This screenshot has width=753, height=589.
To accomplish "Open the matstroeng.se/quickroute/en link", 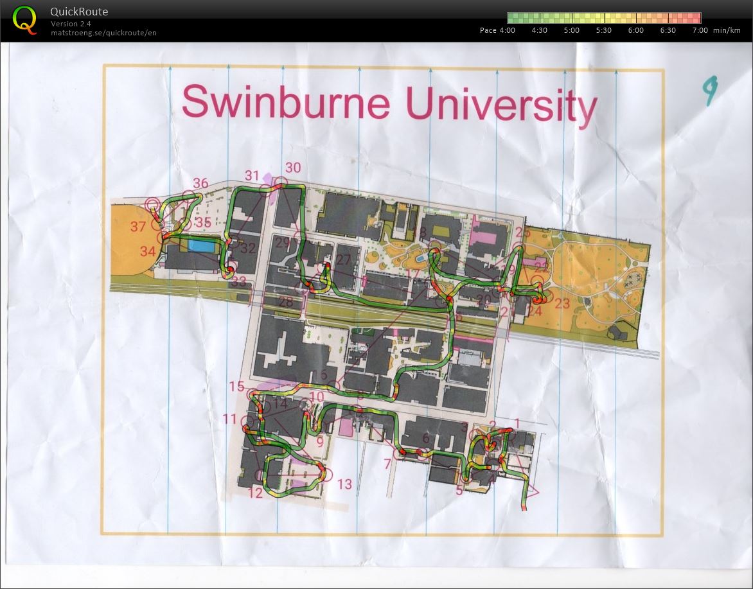I will point(103,33).
